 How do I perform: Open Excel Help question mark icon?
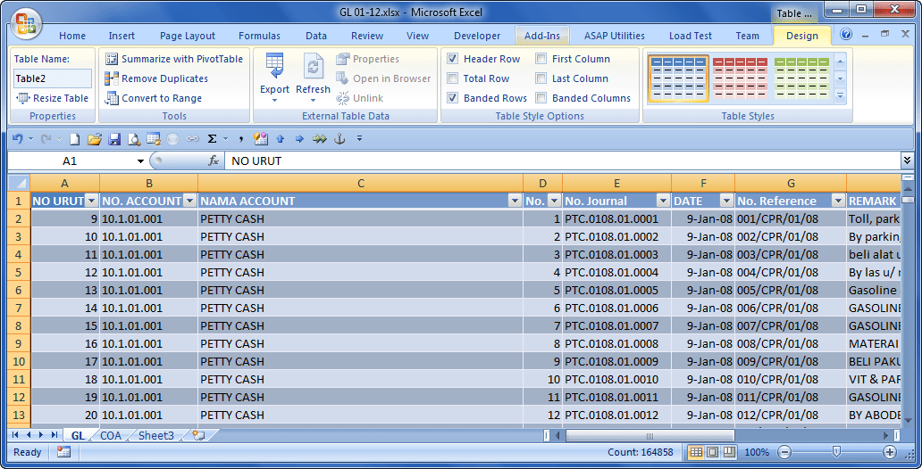(x=846, y=35)
